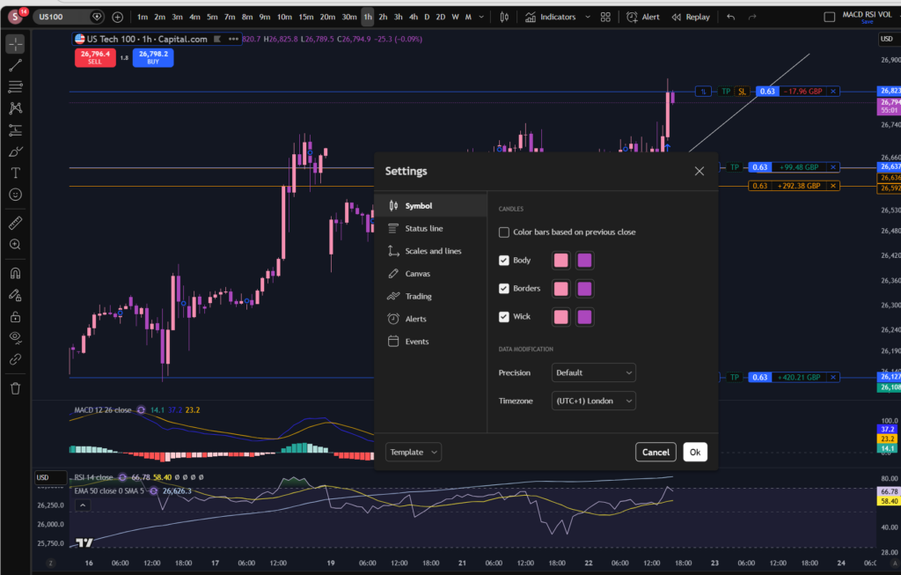Image resolution: width=901 pixels, height=575 pixels.
Task: Open the Template dropdown
Action: coord(414,452)
